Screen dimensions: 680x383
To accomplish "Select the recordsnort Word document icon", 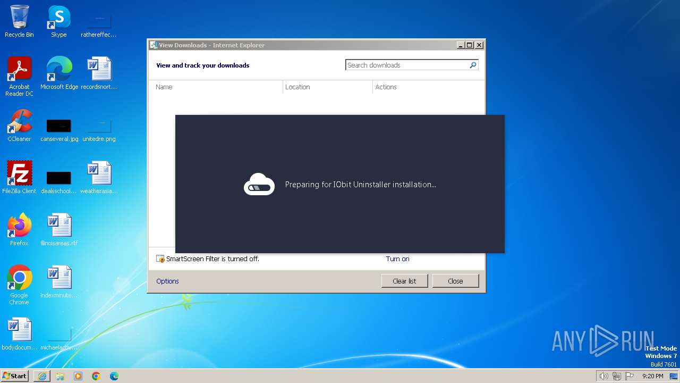I will (x=99, y=73).
